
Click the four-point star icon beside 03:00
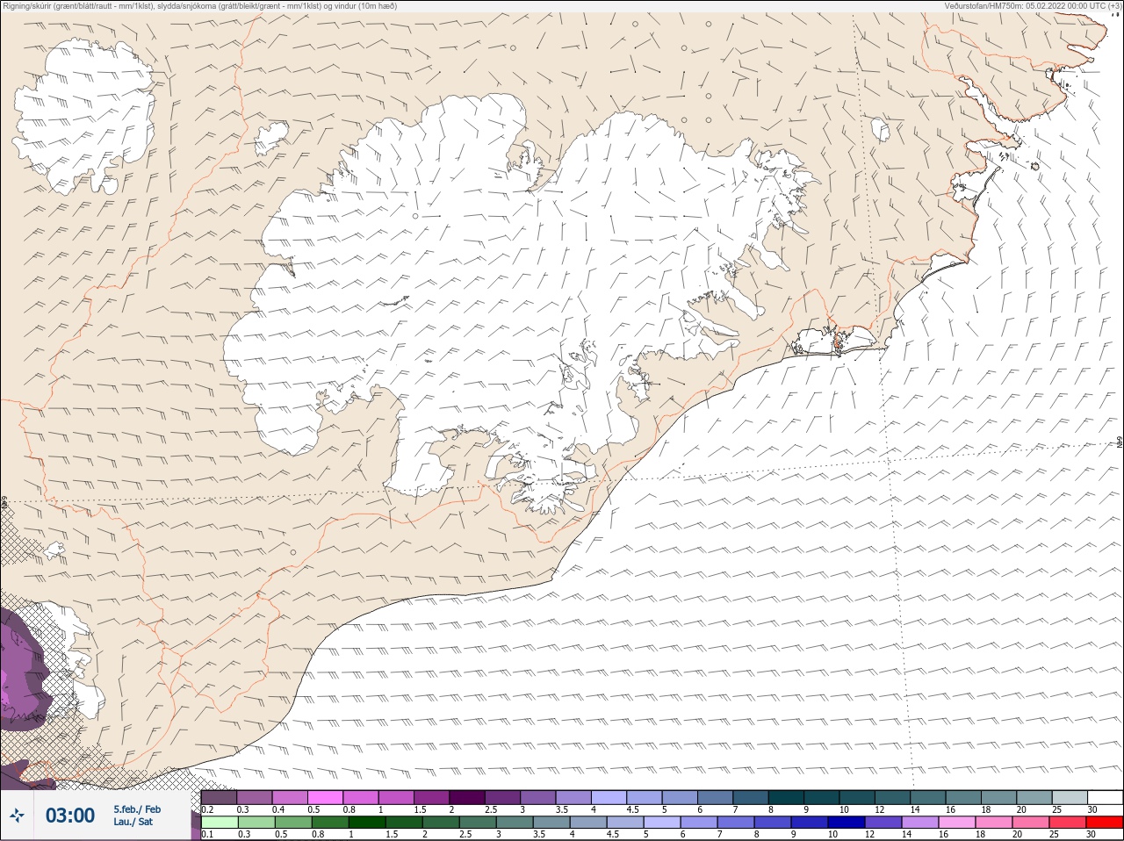pos(17,816)
